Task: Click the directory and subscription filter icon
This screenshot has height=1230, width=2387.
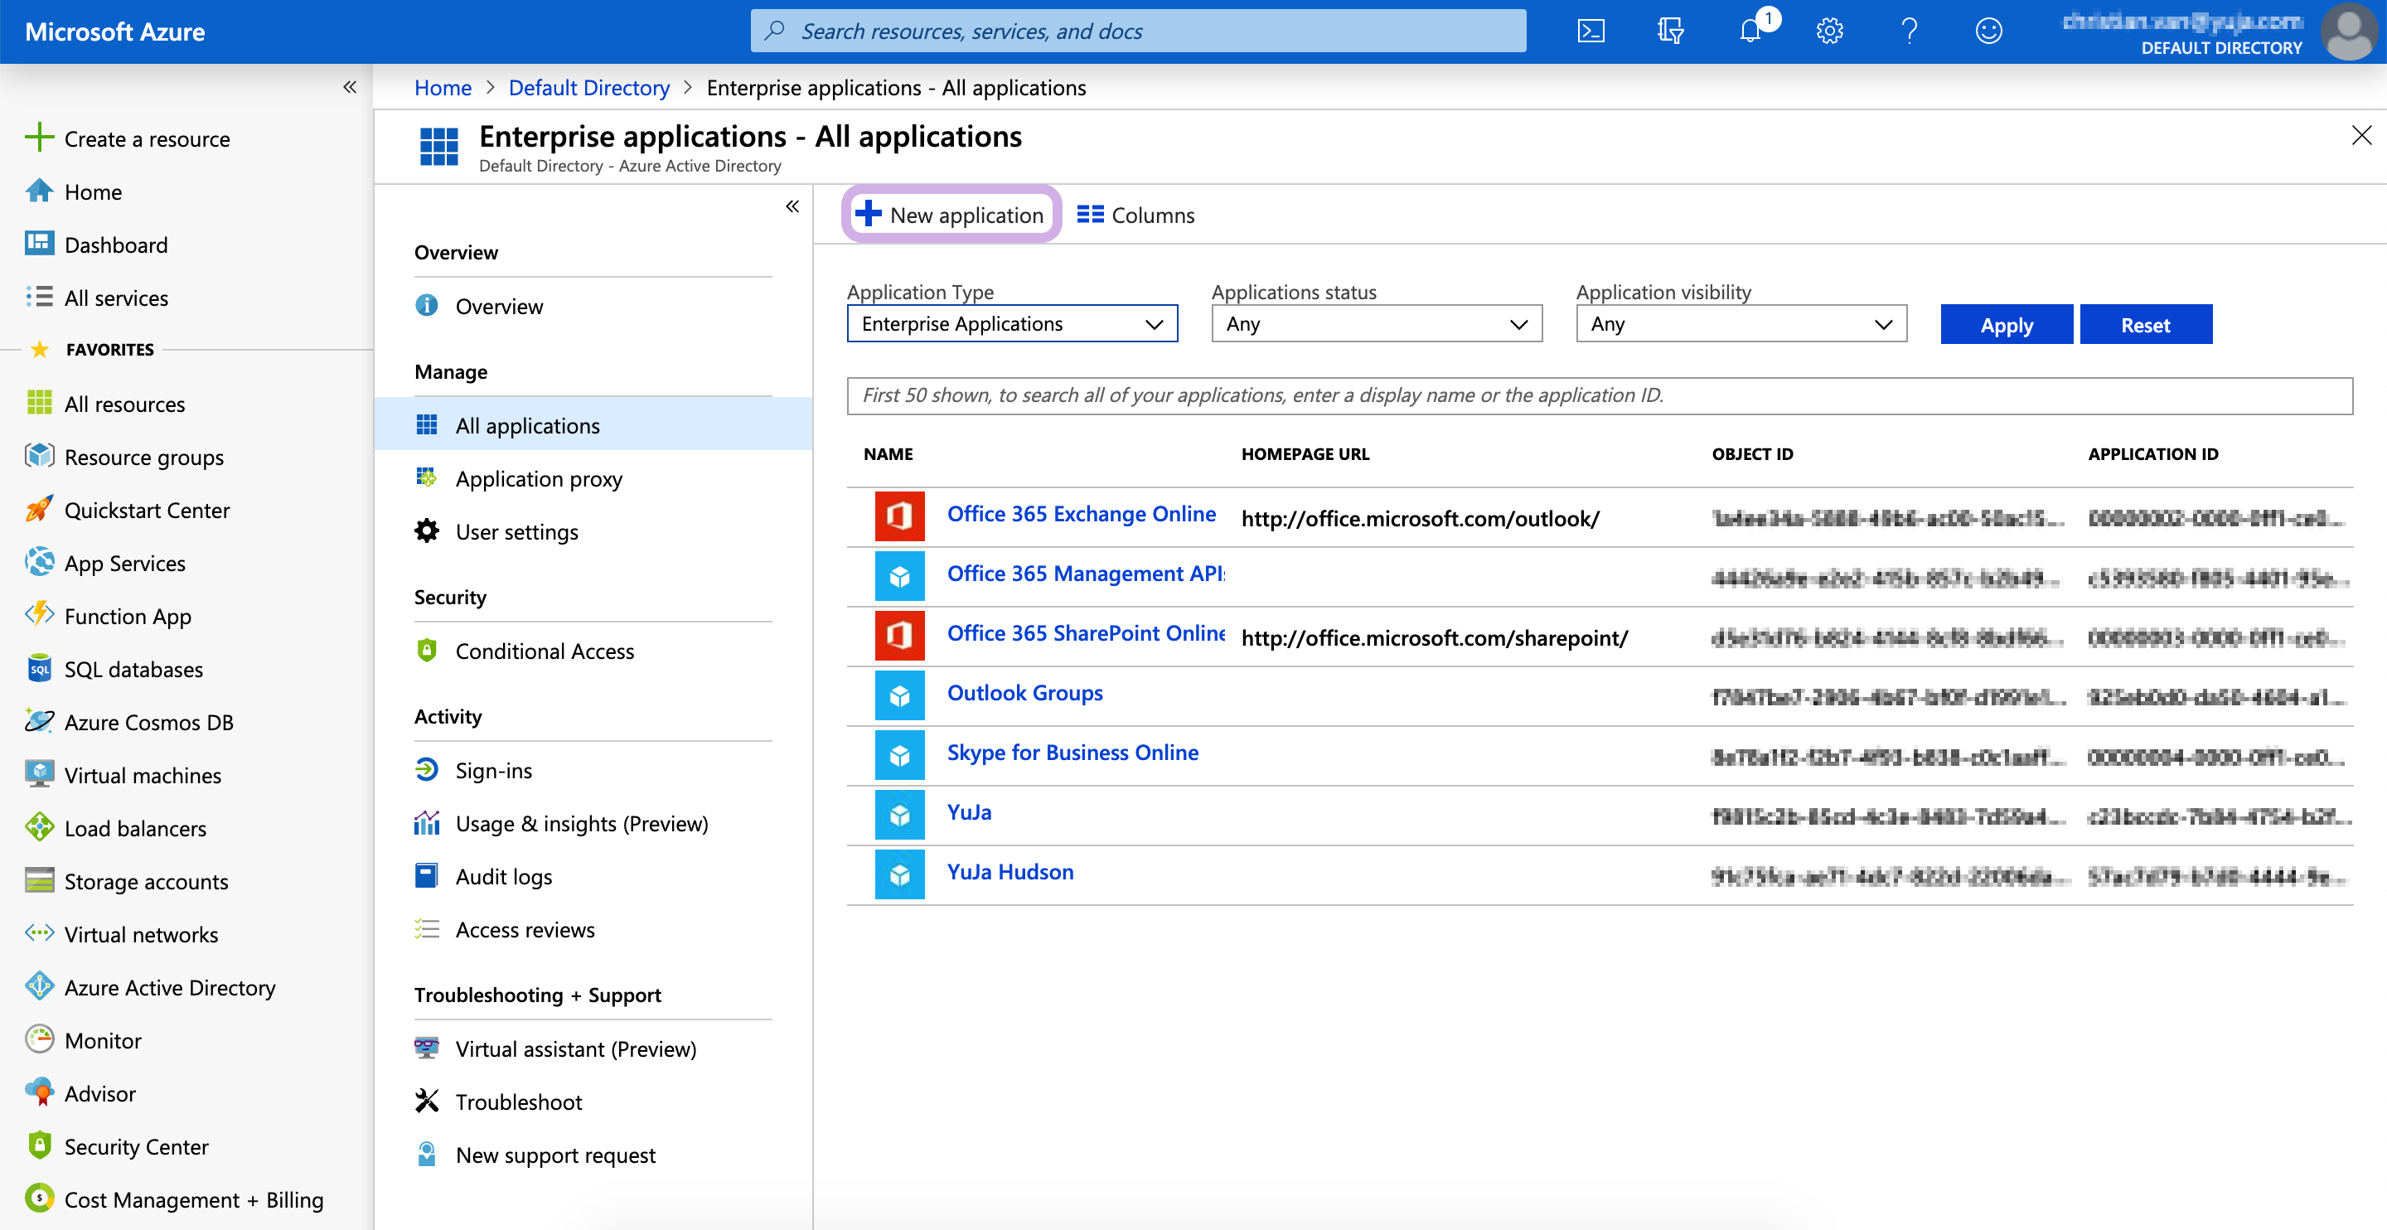Action: pyautogui.click(x=1670, y=31)
